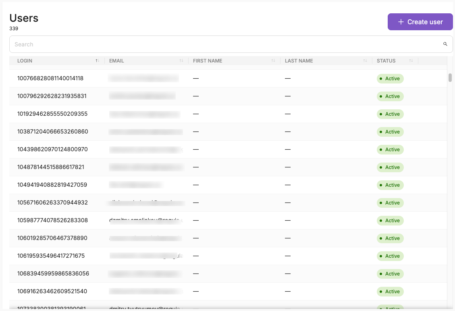Click Active status for login 100766828081140014118
This screenshot has width=455, height=311.
coord(390,79)
